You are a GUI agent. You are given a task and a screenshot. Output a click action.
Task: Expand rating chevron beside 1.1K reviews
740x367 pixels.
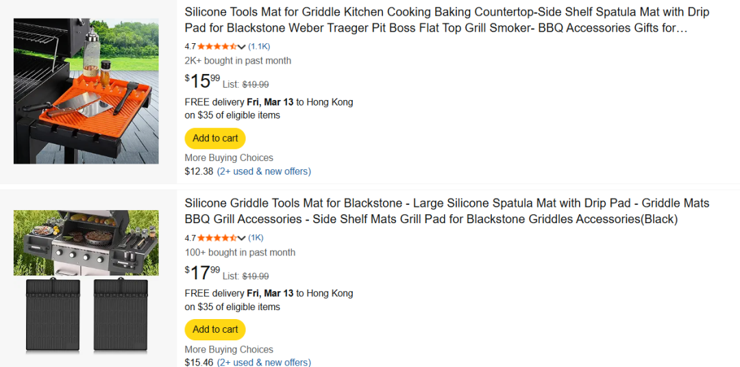242,47
